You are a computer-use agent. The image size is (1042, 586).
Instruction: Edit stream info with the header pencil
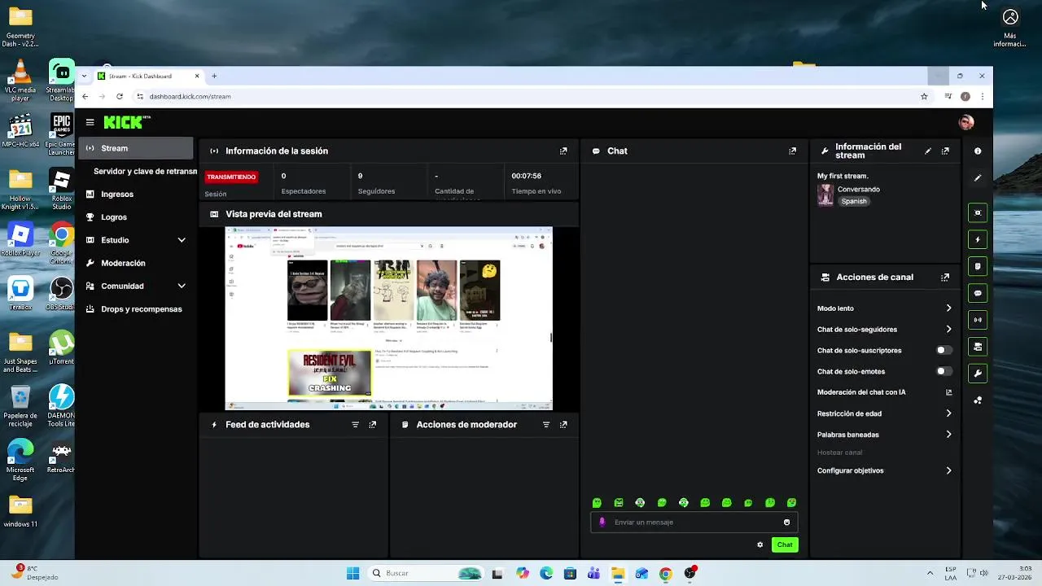[x=928, y=151]
